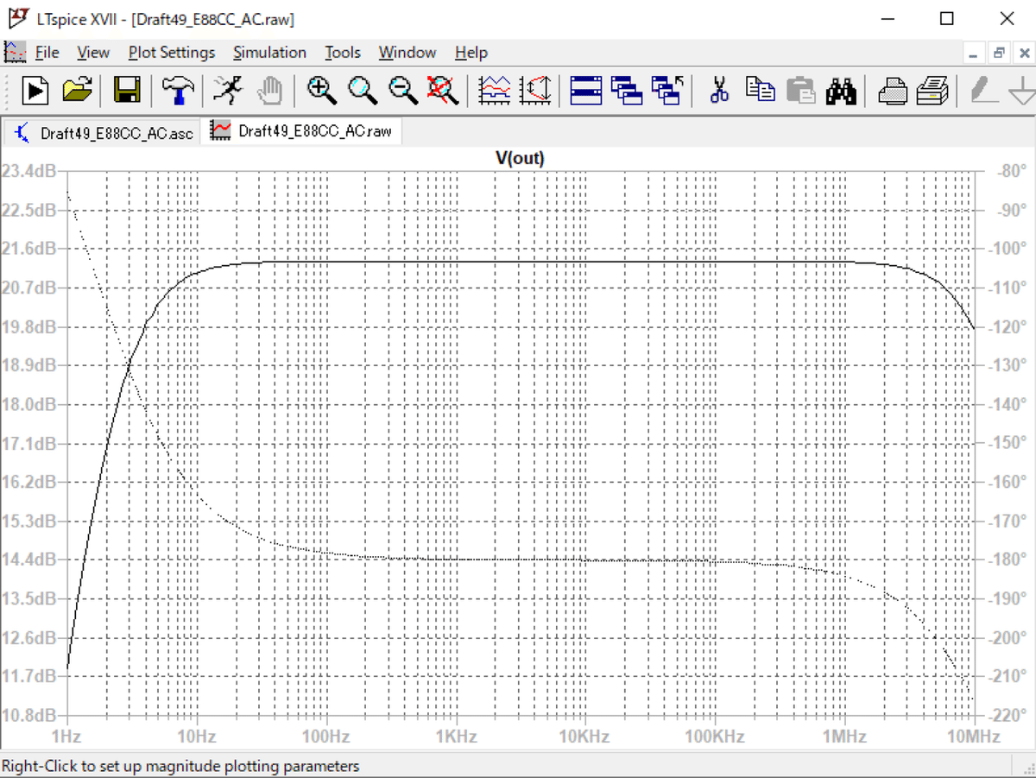Click the -180° phase axis label
1036x778 pixels.
1006,560
